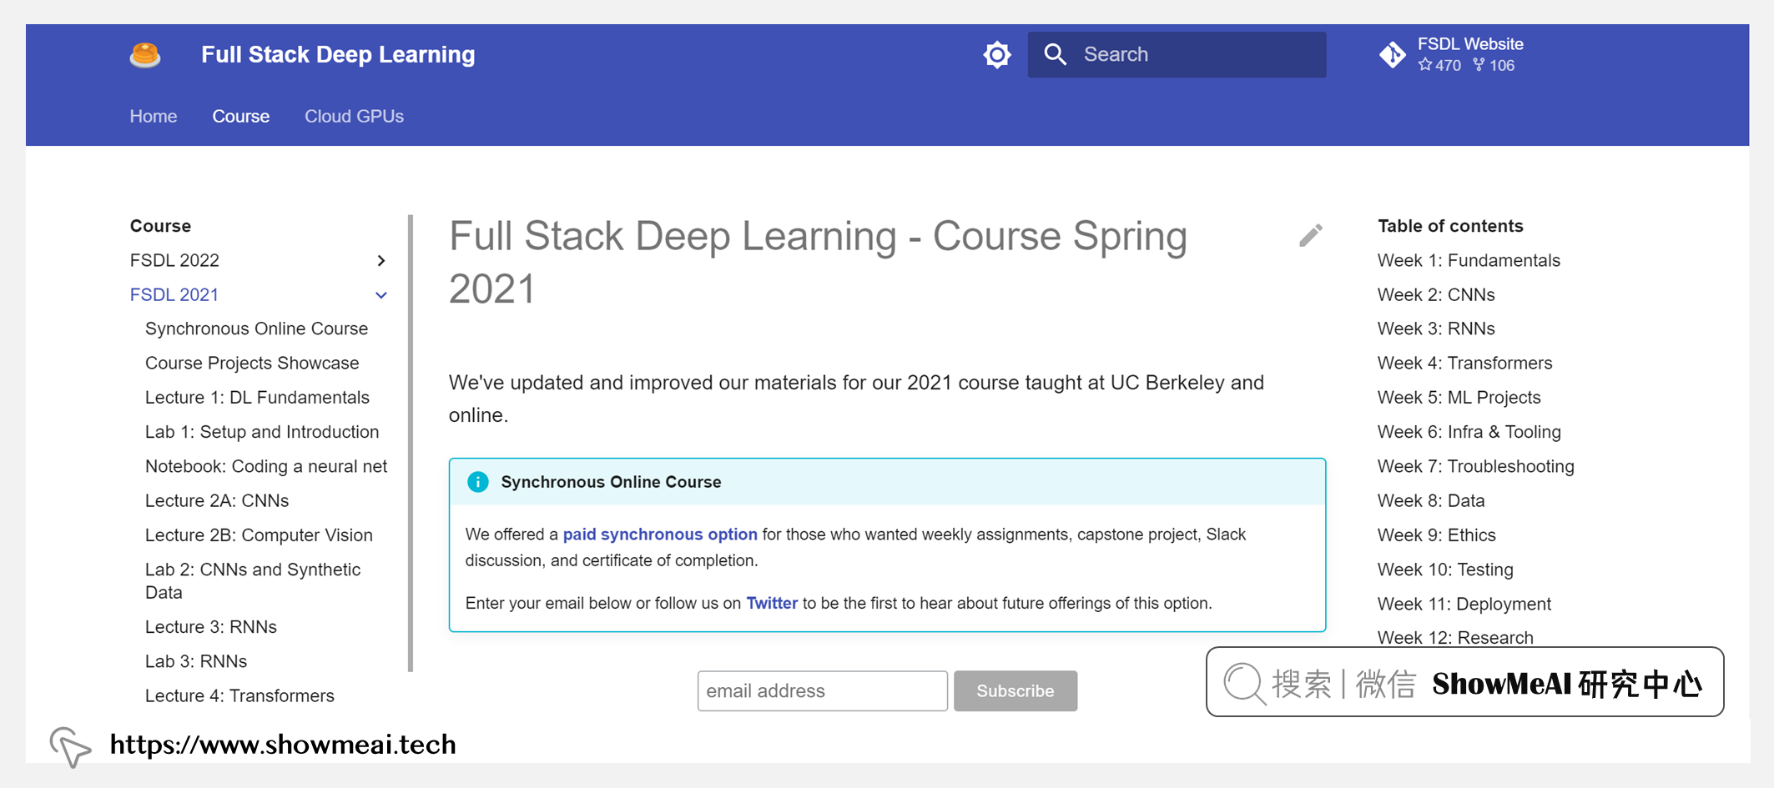Jump to Week 4: Transformers
The width and height of the screenshot is (1774, 788).
(x=1464, y=363)
